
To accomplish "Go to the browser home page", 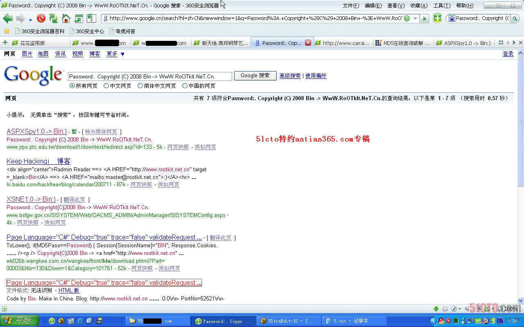I will [x=66, y=18].
